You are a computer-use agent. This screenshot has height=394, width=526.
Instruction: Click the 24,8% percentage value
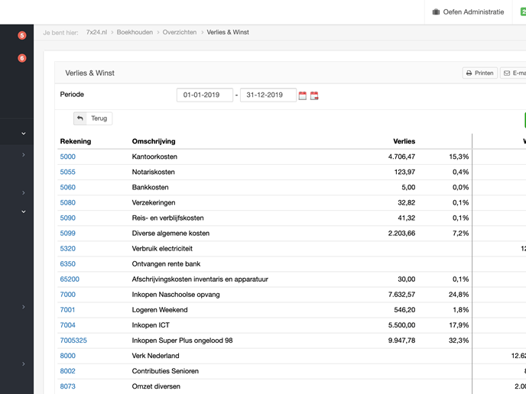459,295
